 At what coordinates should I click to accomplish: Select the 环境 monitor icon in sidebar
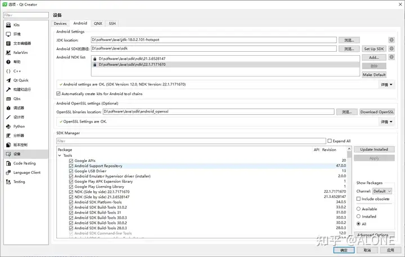click(8, 34)
